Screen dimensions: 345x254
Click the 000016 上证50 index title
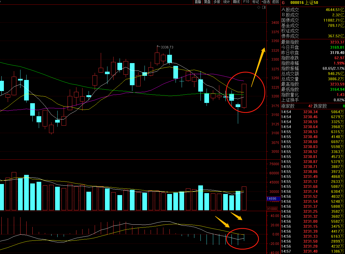click(x=301, y=3)
